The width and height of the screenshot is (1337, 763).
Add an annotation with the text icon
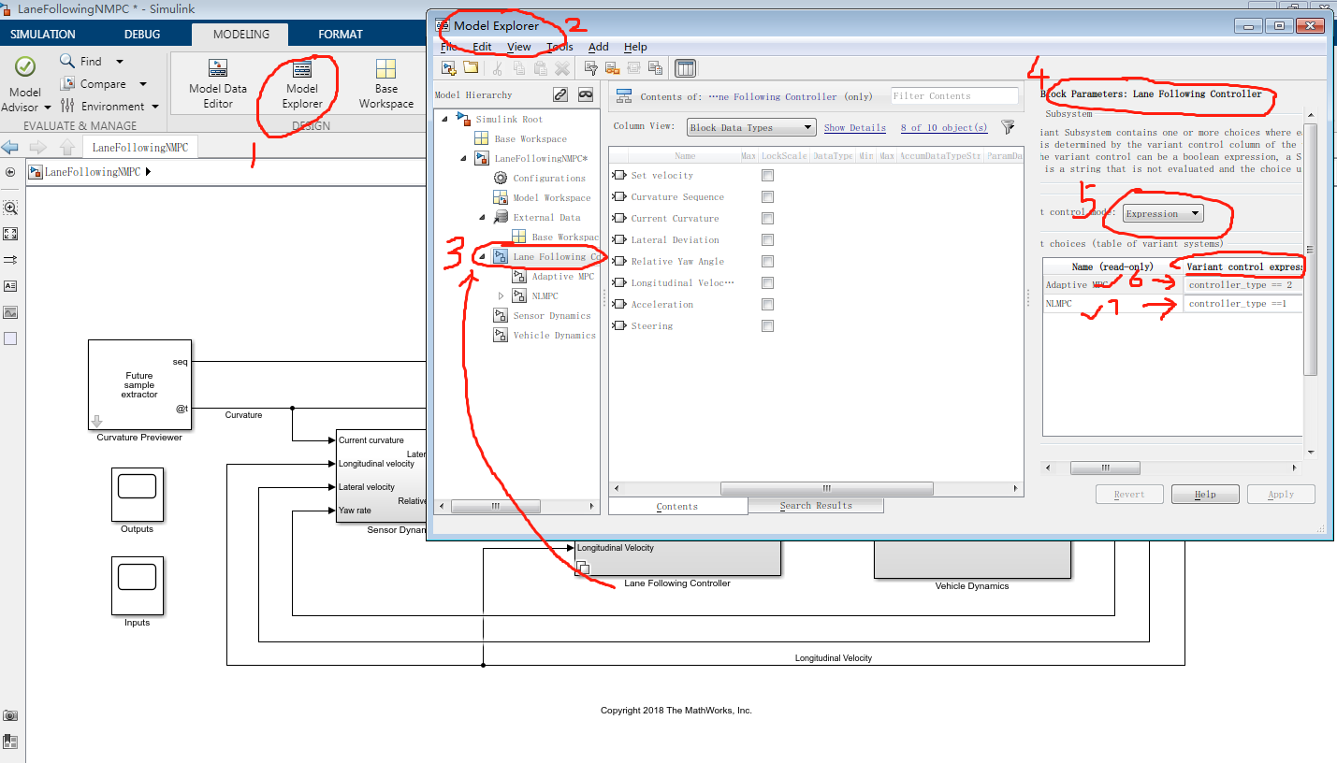click(x=10, y=286)
